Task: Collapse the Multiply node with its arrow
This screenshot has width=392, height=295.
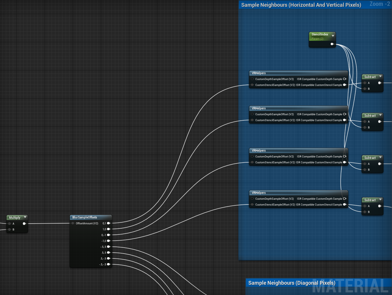Action: pyautogui.click(x=25, y=217)
